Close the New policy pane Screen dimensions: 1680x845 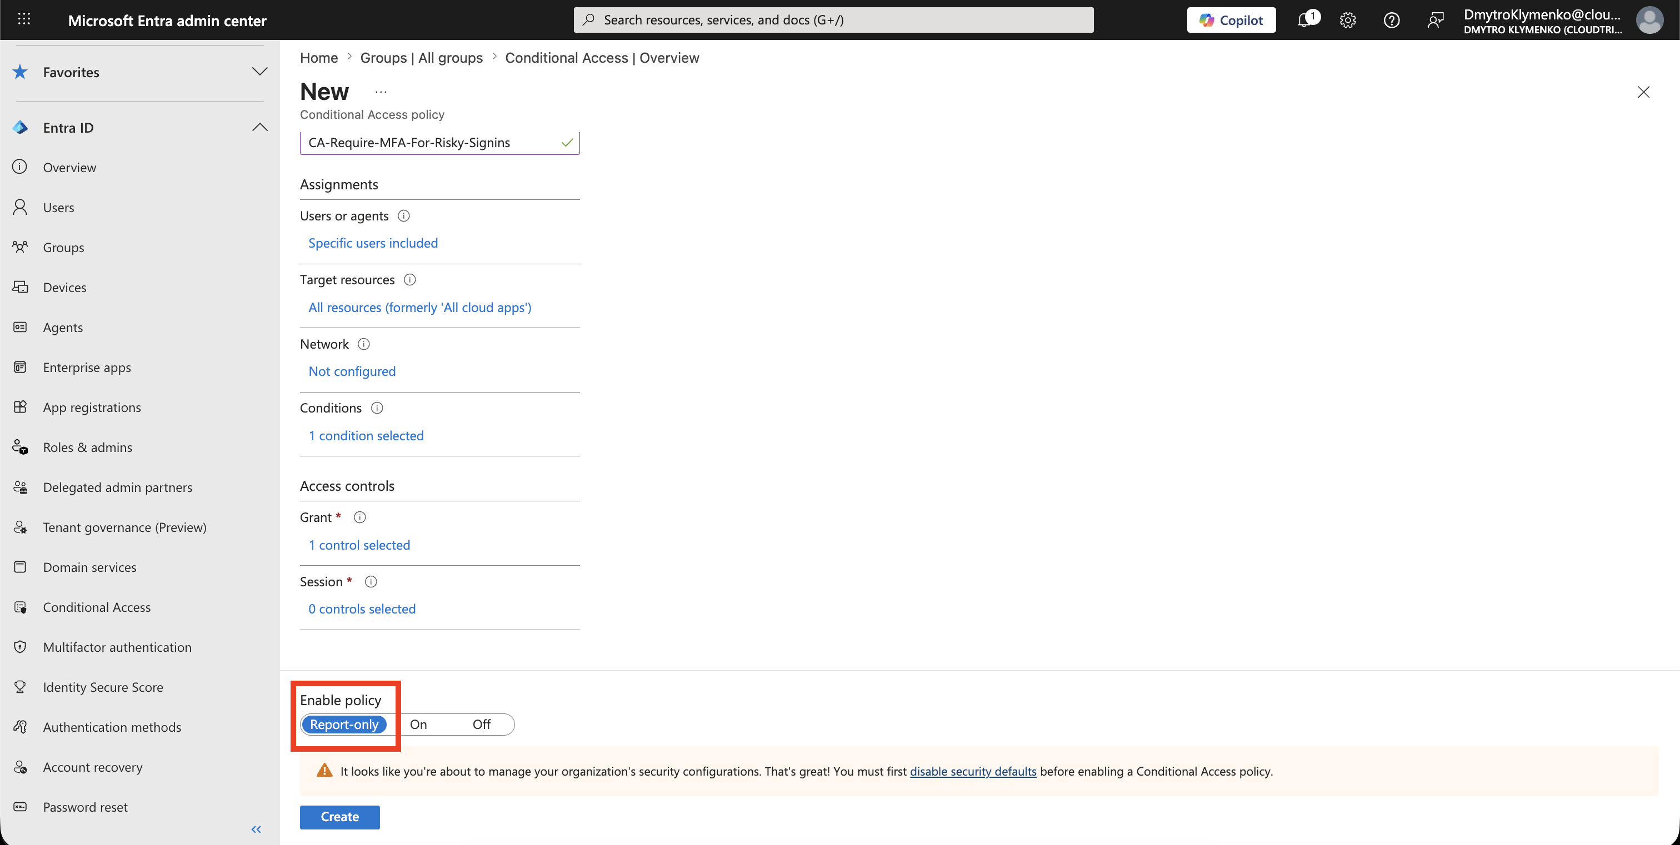click(x=1643, y=92)
